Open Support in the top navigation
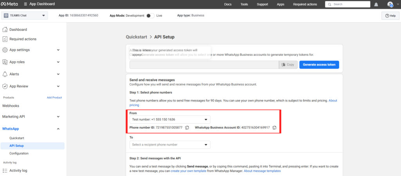 pos(262,4)
